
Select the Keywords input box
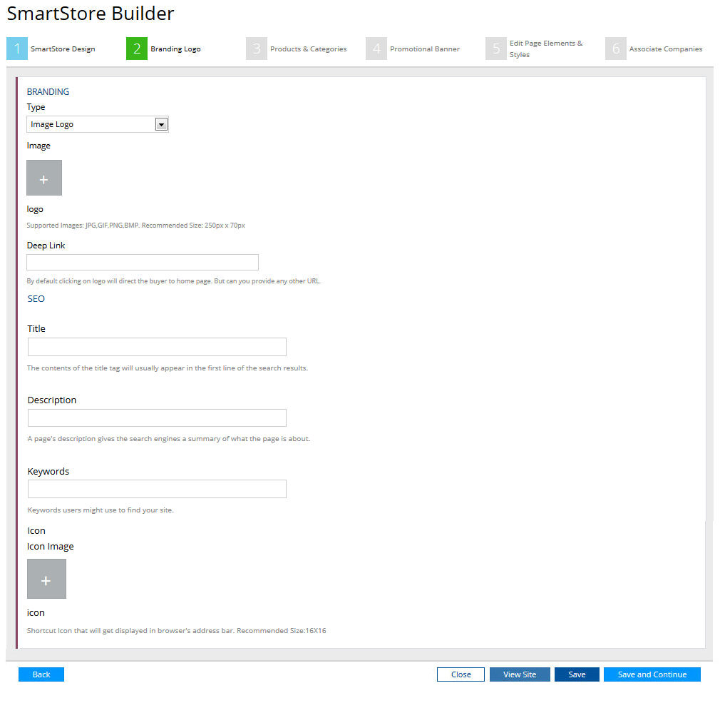click(x=157, y=489)
